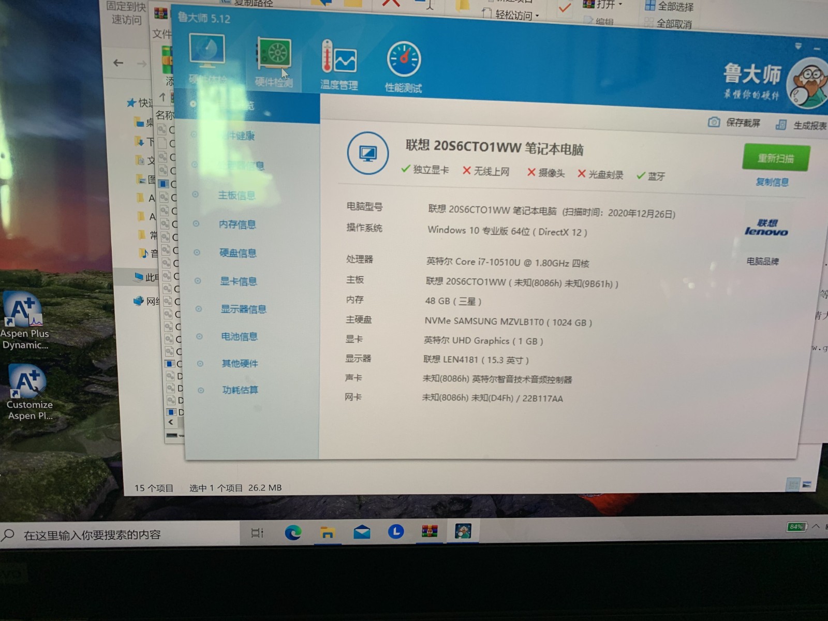Image resolution: width=828 pixels, height=621 pixels.
Task: Open Aspen Plus Dynamics desktop shortcut
Action: click(x=24, y=321)
